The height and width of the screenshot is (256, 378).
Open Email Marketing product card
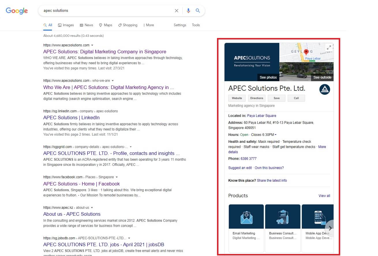[246, 228]
